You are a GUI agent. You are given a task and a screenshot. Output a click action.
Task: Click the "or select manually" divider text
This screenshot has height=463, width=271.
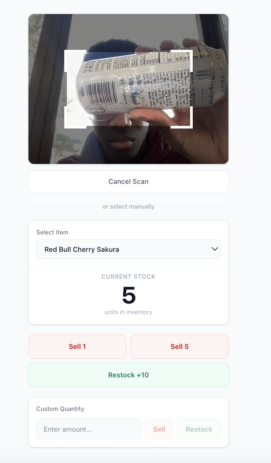(x=128, y=206)
